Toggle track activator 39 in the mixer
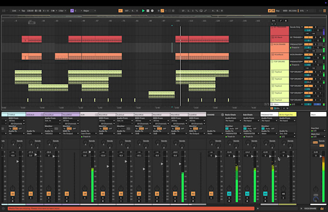The width and height of the screenshot is (328, 212). pyautogui.click(x=175, y=194)
